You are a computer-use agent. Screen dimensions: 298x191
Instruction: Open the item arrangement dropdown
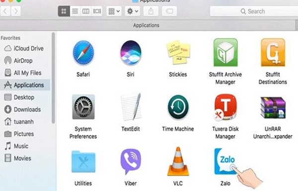114,11
